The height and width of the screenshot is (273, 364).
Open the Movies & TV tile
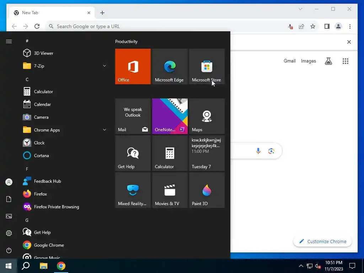coord(170,190)
